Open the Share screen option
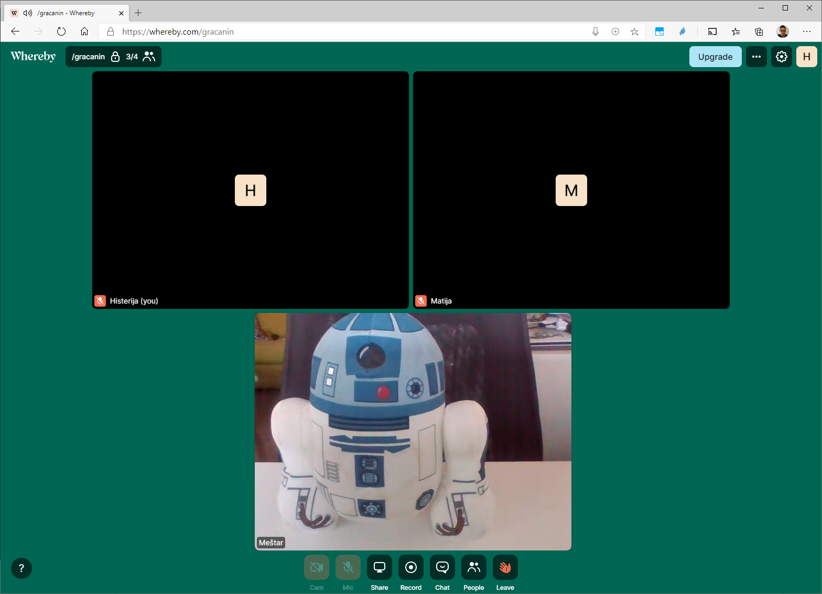Screen dimensions: 822x594 click(x=380, y=567)
